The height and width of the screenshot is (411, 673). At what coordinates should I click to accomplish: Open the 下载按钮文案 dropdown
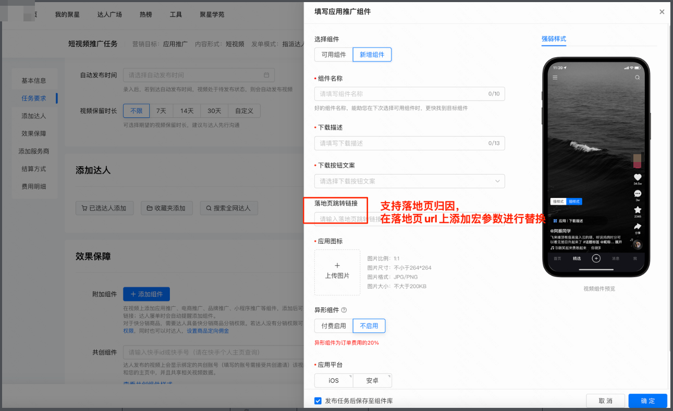pyautogui.click(x=409, y=181)
